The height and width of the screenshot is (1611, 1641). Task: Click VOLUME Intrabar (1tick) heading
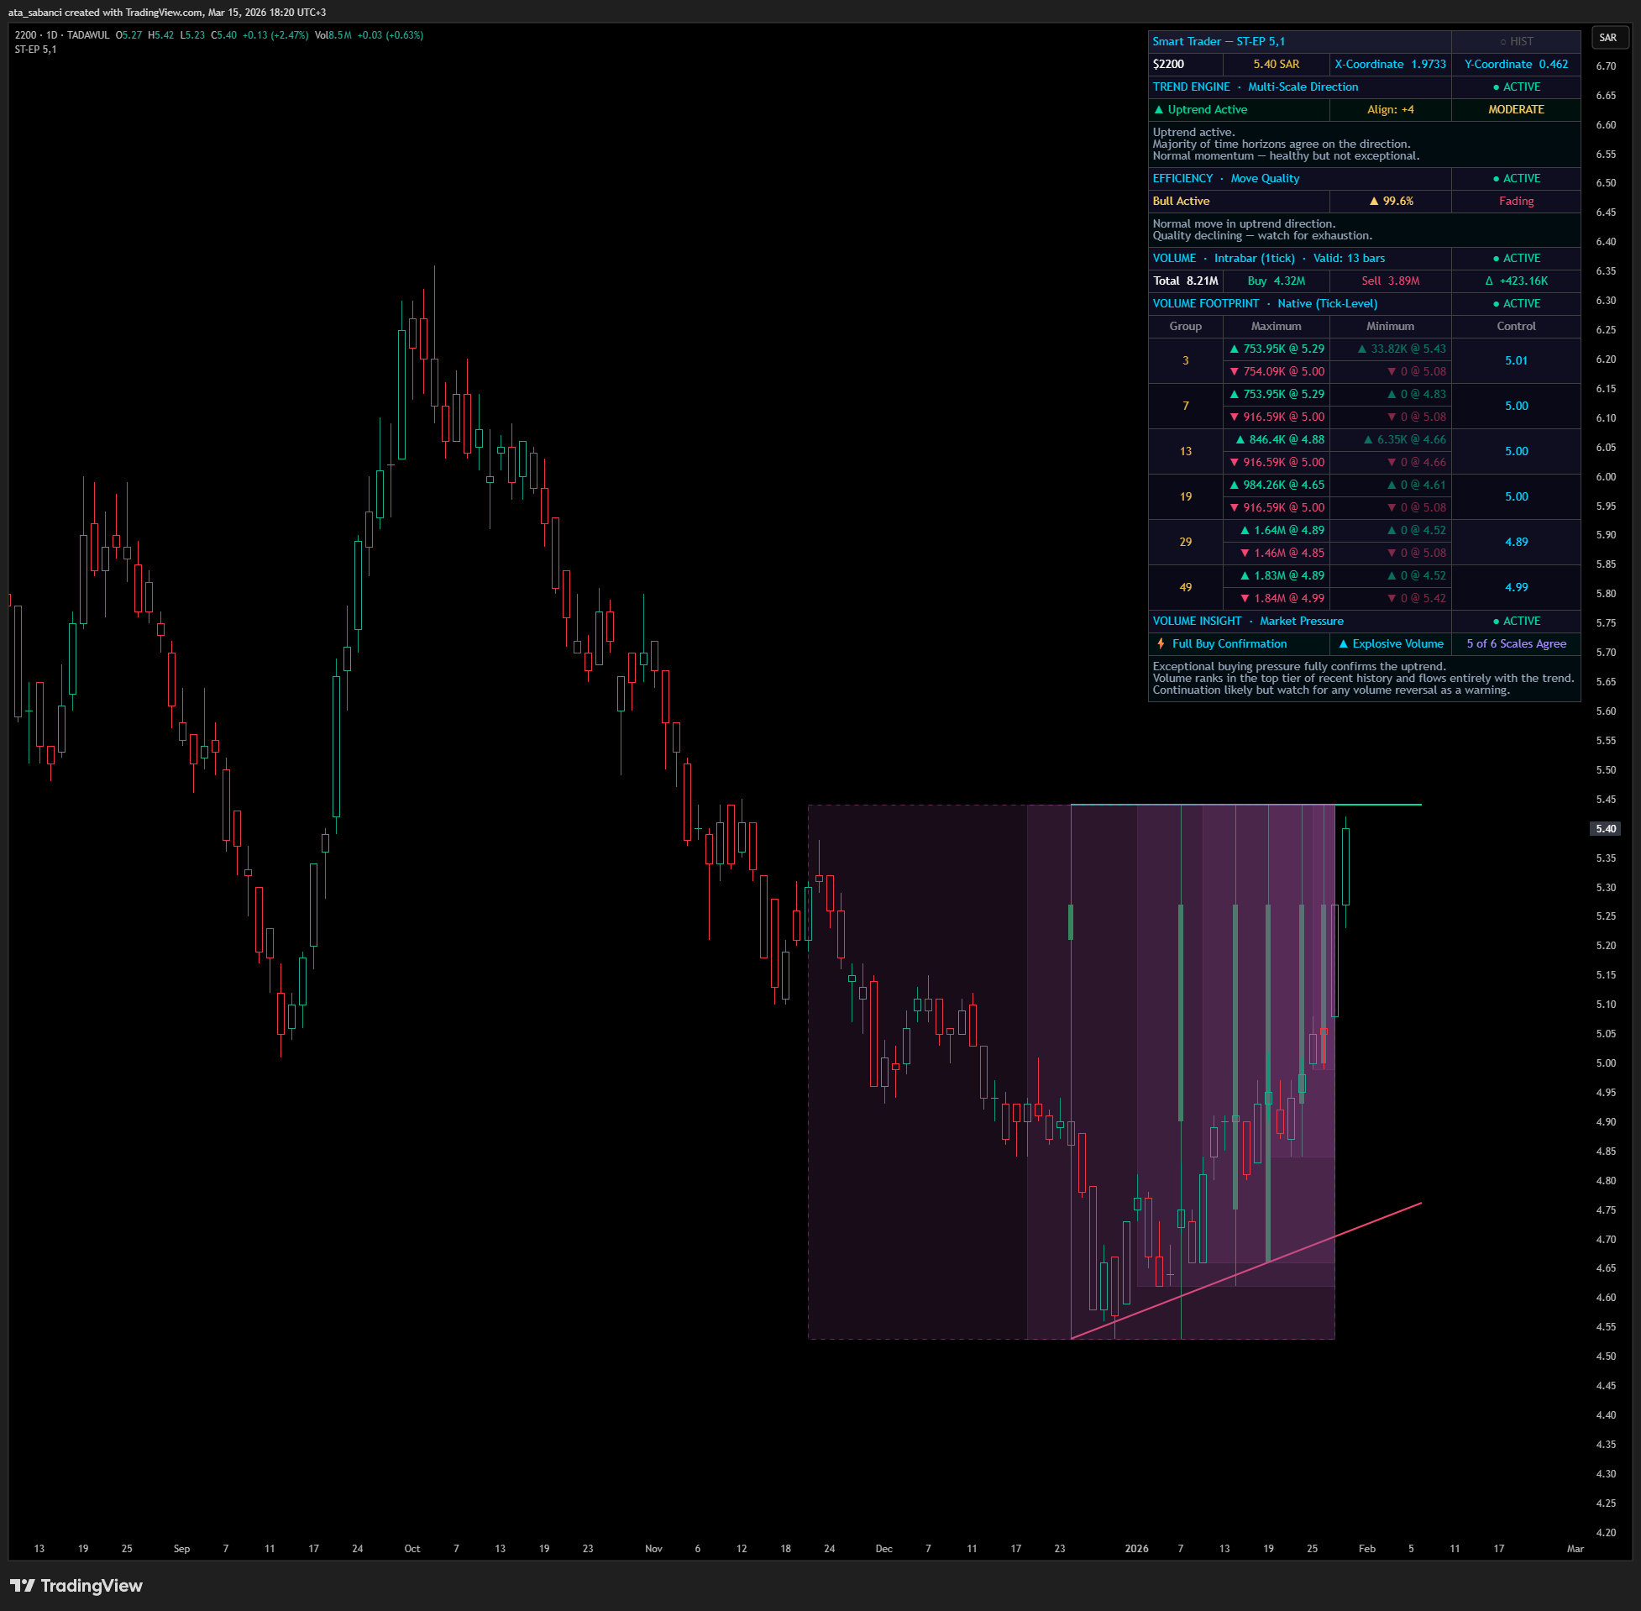(1299, 258)
